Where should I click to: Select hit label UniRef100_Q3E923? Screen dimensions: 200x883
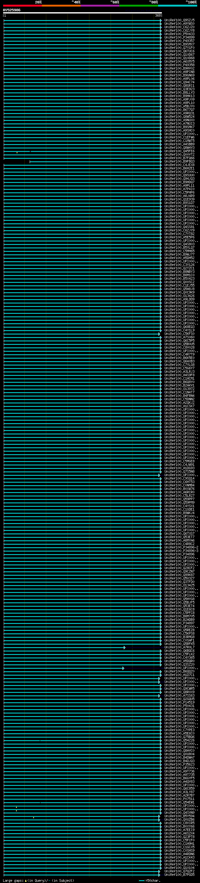pos(179,89)
